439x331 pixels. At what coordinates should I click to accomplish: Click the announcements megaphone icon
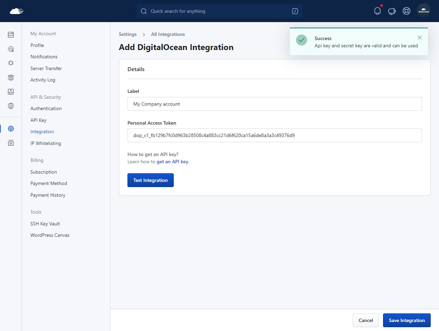(x=392, y=11)
